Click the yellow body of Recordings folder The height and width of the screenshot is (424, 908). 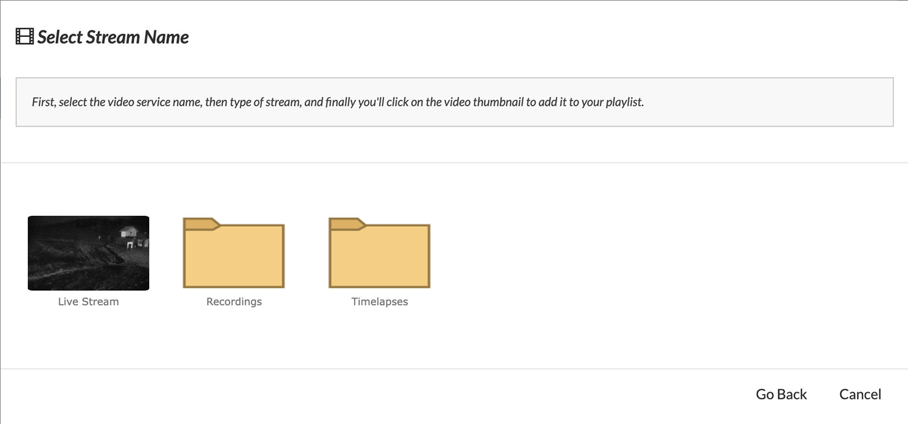pos(233,257)
